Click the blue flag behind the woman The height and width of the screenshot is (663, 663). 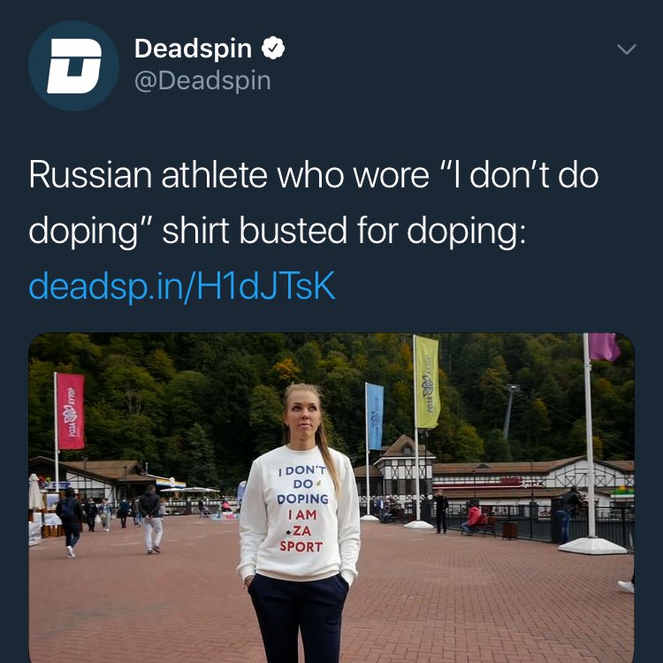(375, 416)
